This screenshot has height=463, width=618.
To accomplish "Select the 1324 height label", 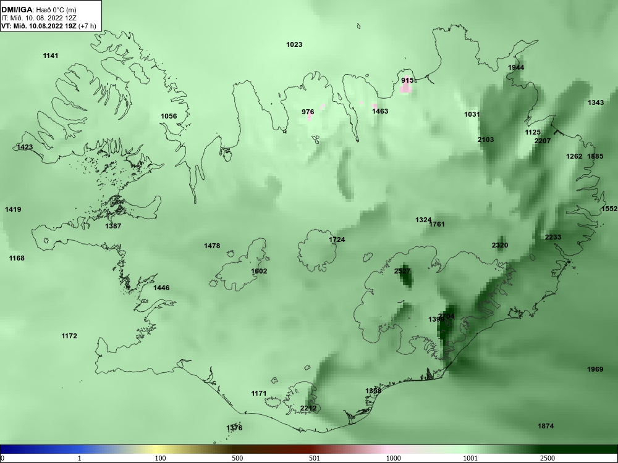I will [423, 220].
